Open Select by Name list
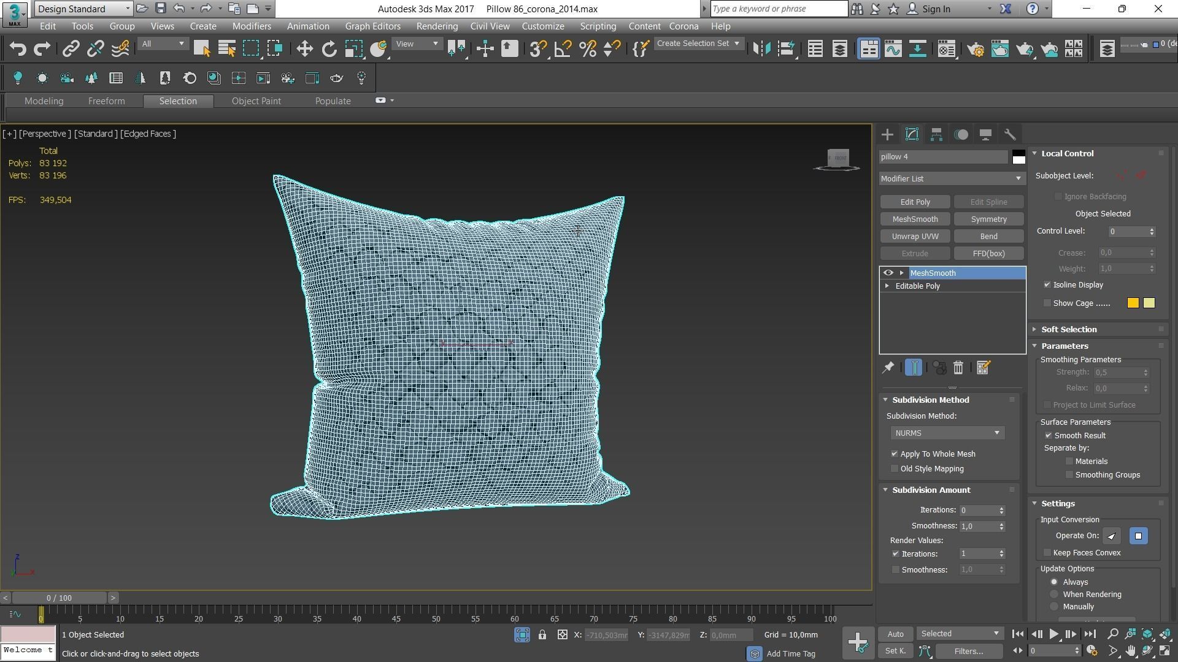The height and width of the screenshot is (662, 1178). pyautogui.click(x=227, y=49)
